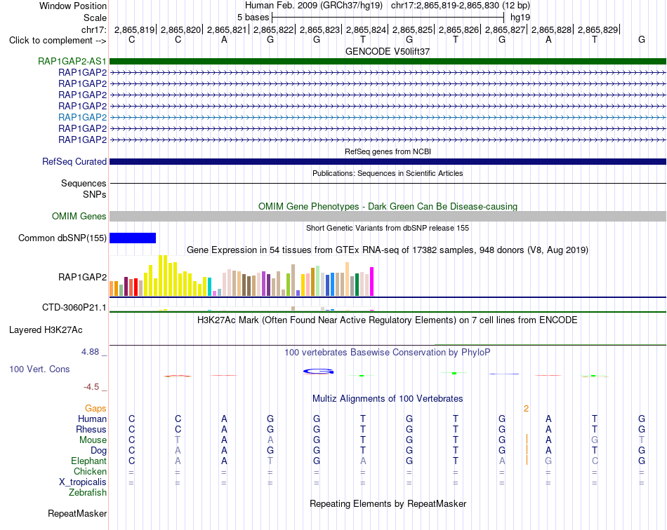Screen dimensions: 667x530
Task: Click the RAP1GAP2-AS1 gene label
Action: tap(72, 61)
